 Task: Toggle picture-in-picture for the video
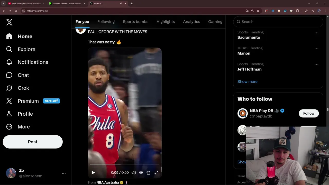(x=148, y=173)
